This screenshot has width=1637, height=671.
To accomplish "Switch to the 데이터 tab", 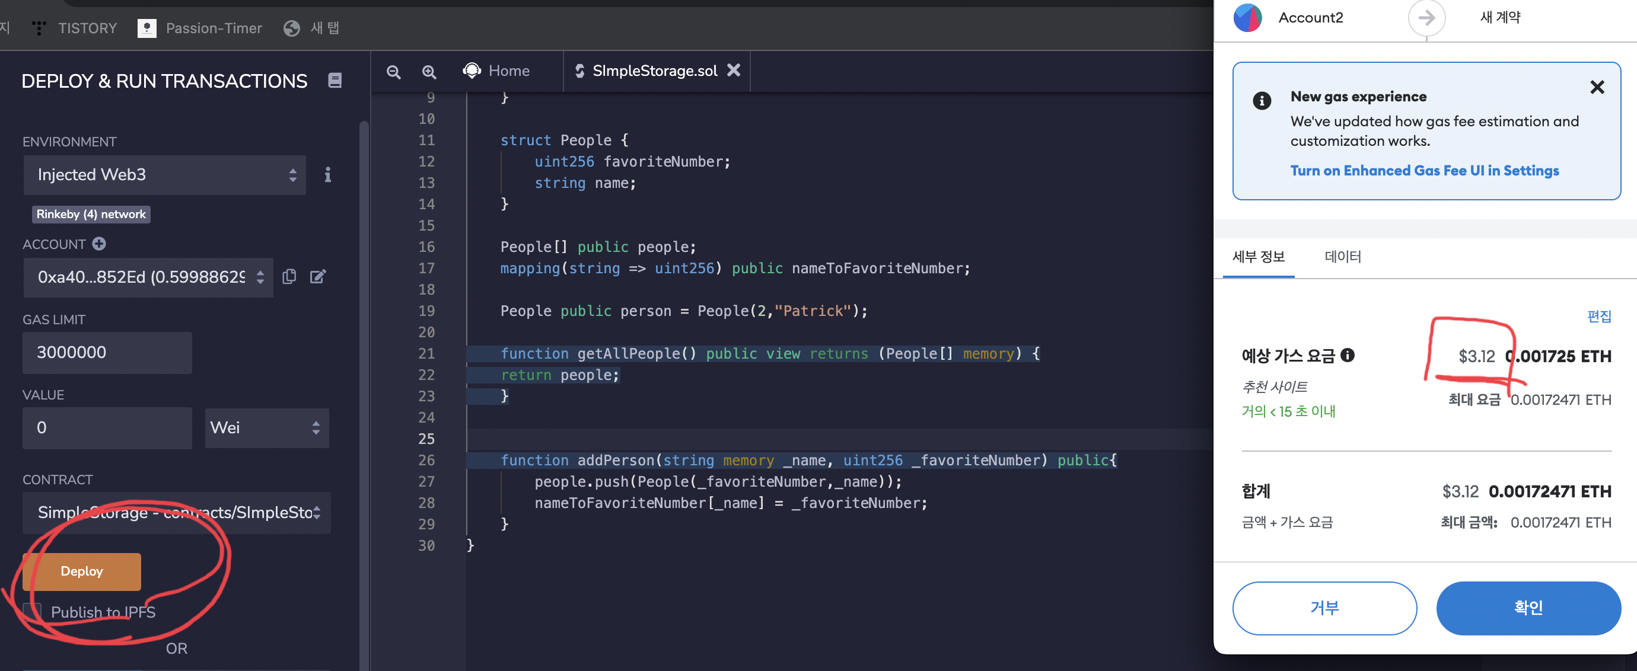I will (x=1342, y=257).
